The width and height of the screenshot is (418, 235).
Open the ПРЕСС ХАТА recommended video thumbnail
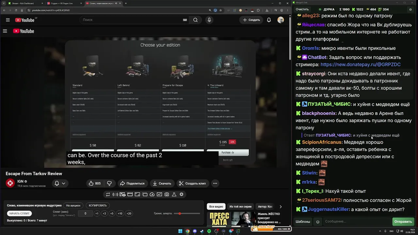[232, 219]
